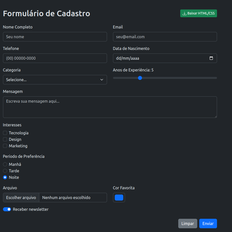The width and height of the screenshot is (232, 232).
Task: Click the Anos de Experiência slider handle
Action: click(140, 78)
